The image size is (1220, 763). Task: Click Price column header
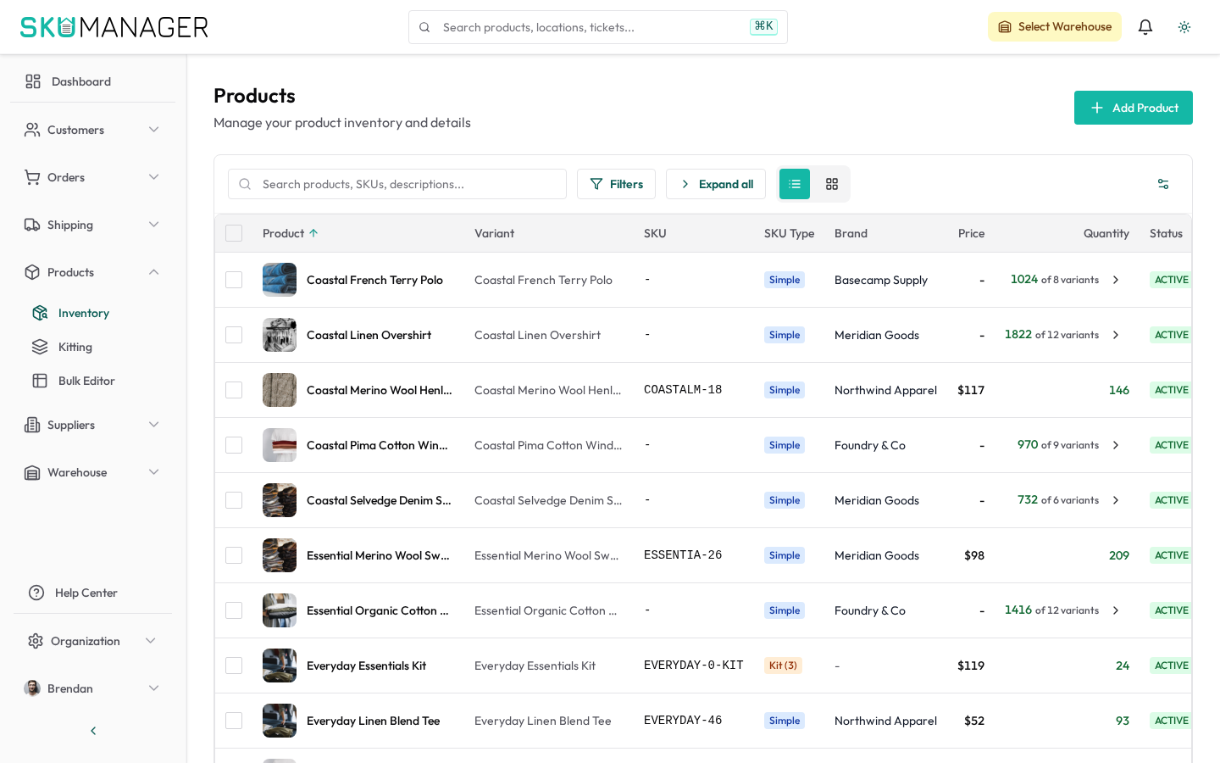pyautogui.click(x=971, y=233)
